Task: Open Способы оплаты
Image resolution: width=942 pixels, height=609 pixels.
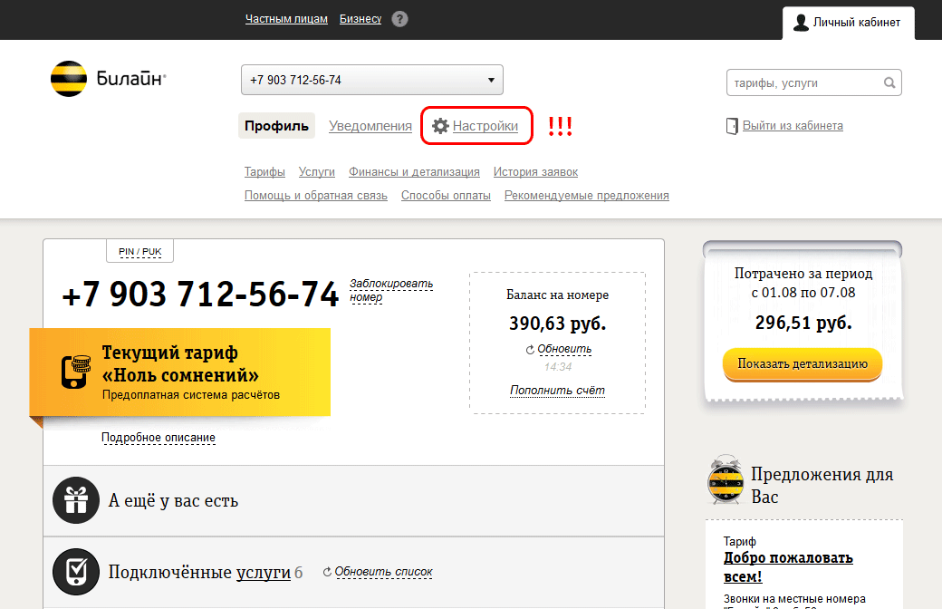Action: click(446, 196)
